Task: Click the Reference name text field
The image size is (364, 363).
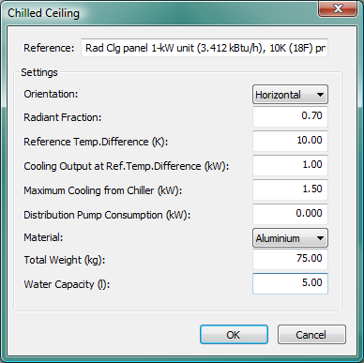Action: (x=205, y=48)
